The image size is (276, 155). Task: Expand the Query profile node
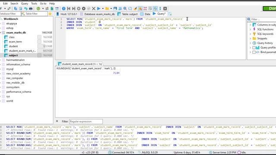250,48
